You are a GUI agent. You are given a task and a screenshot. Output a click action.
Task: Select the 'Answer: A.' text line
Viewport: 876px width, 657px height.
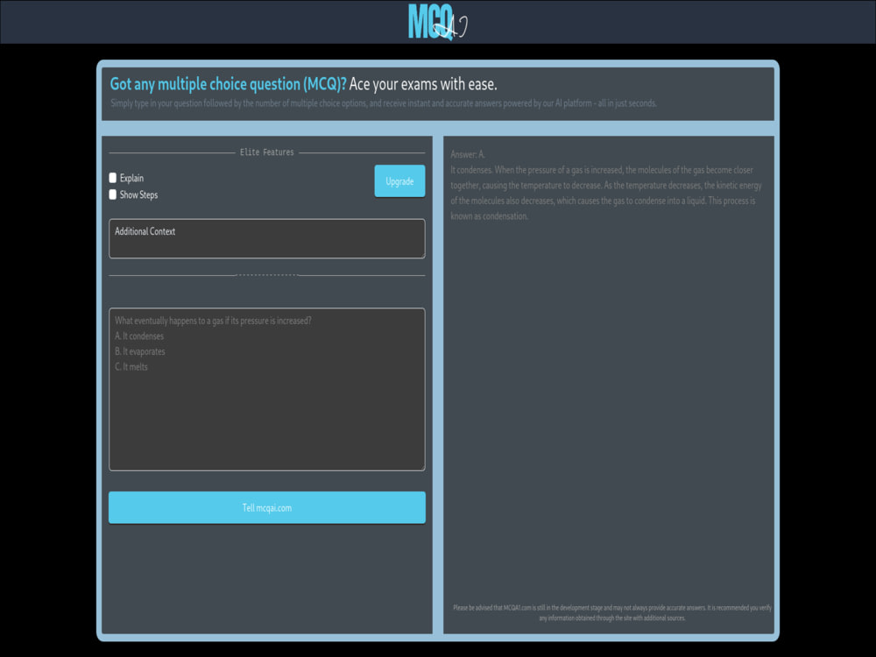[x=468, y=154]
